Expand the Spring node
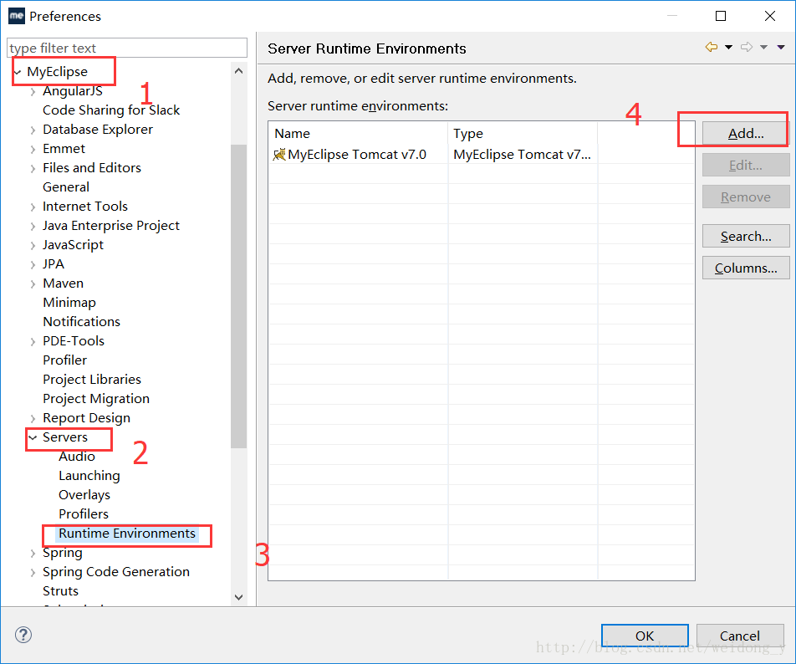796x664 pixels. 33,554
